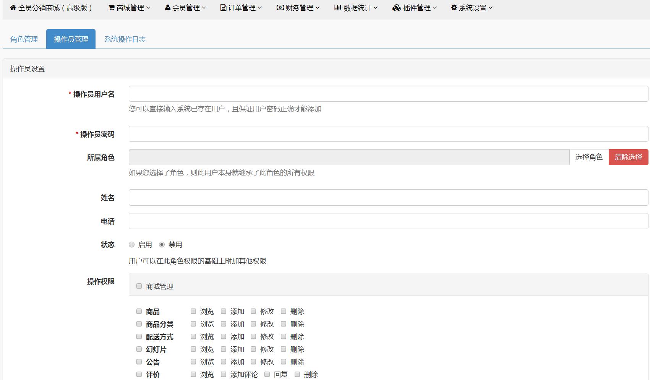650x380 pixels.
Task: Open the 财务管理 dropdown menu
Action: coord(299,7)
